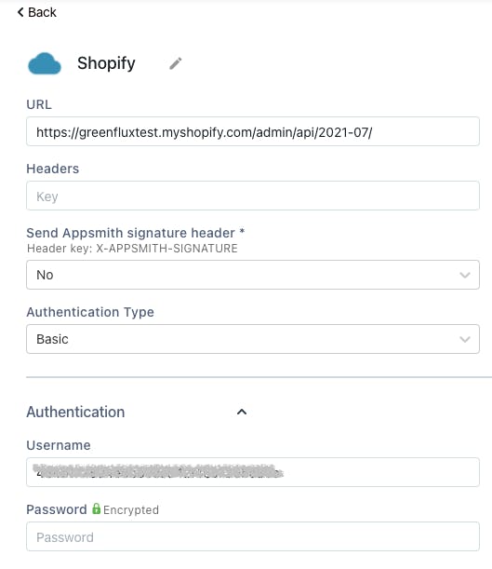Click the URL label

(x=39, y=104)
